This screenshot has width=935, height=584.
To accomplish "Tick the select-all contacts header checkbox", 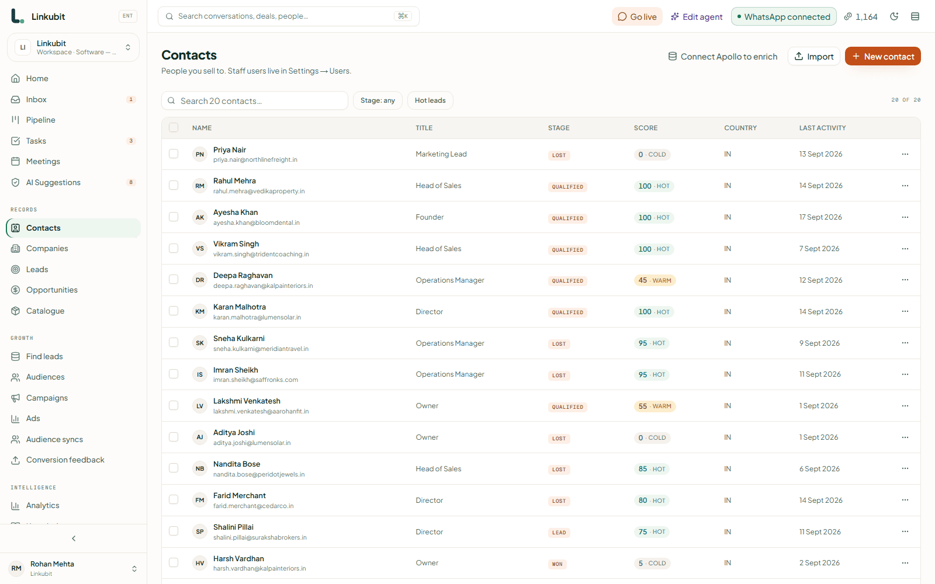I will tap(174, 127).
